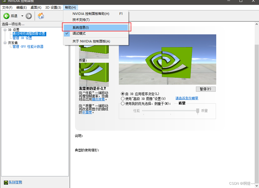Open 关于 NVIDIA 控制面板(A)
The image size is (259, 188).
[x=96, y=41]
